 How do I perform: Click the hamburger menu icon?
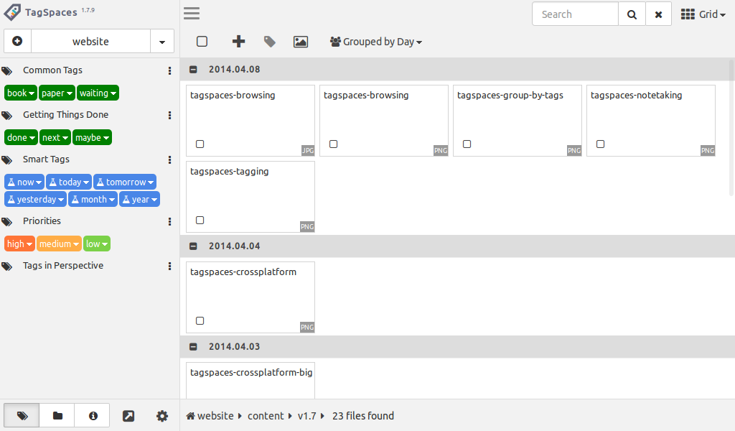pos(192,14)
